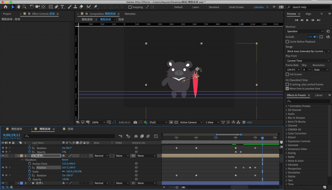Open the Resolution Auto dropdown in Preview
The height and width of the screenshot is (190, 332).
321,70
